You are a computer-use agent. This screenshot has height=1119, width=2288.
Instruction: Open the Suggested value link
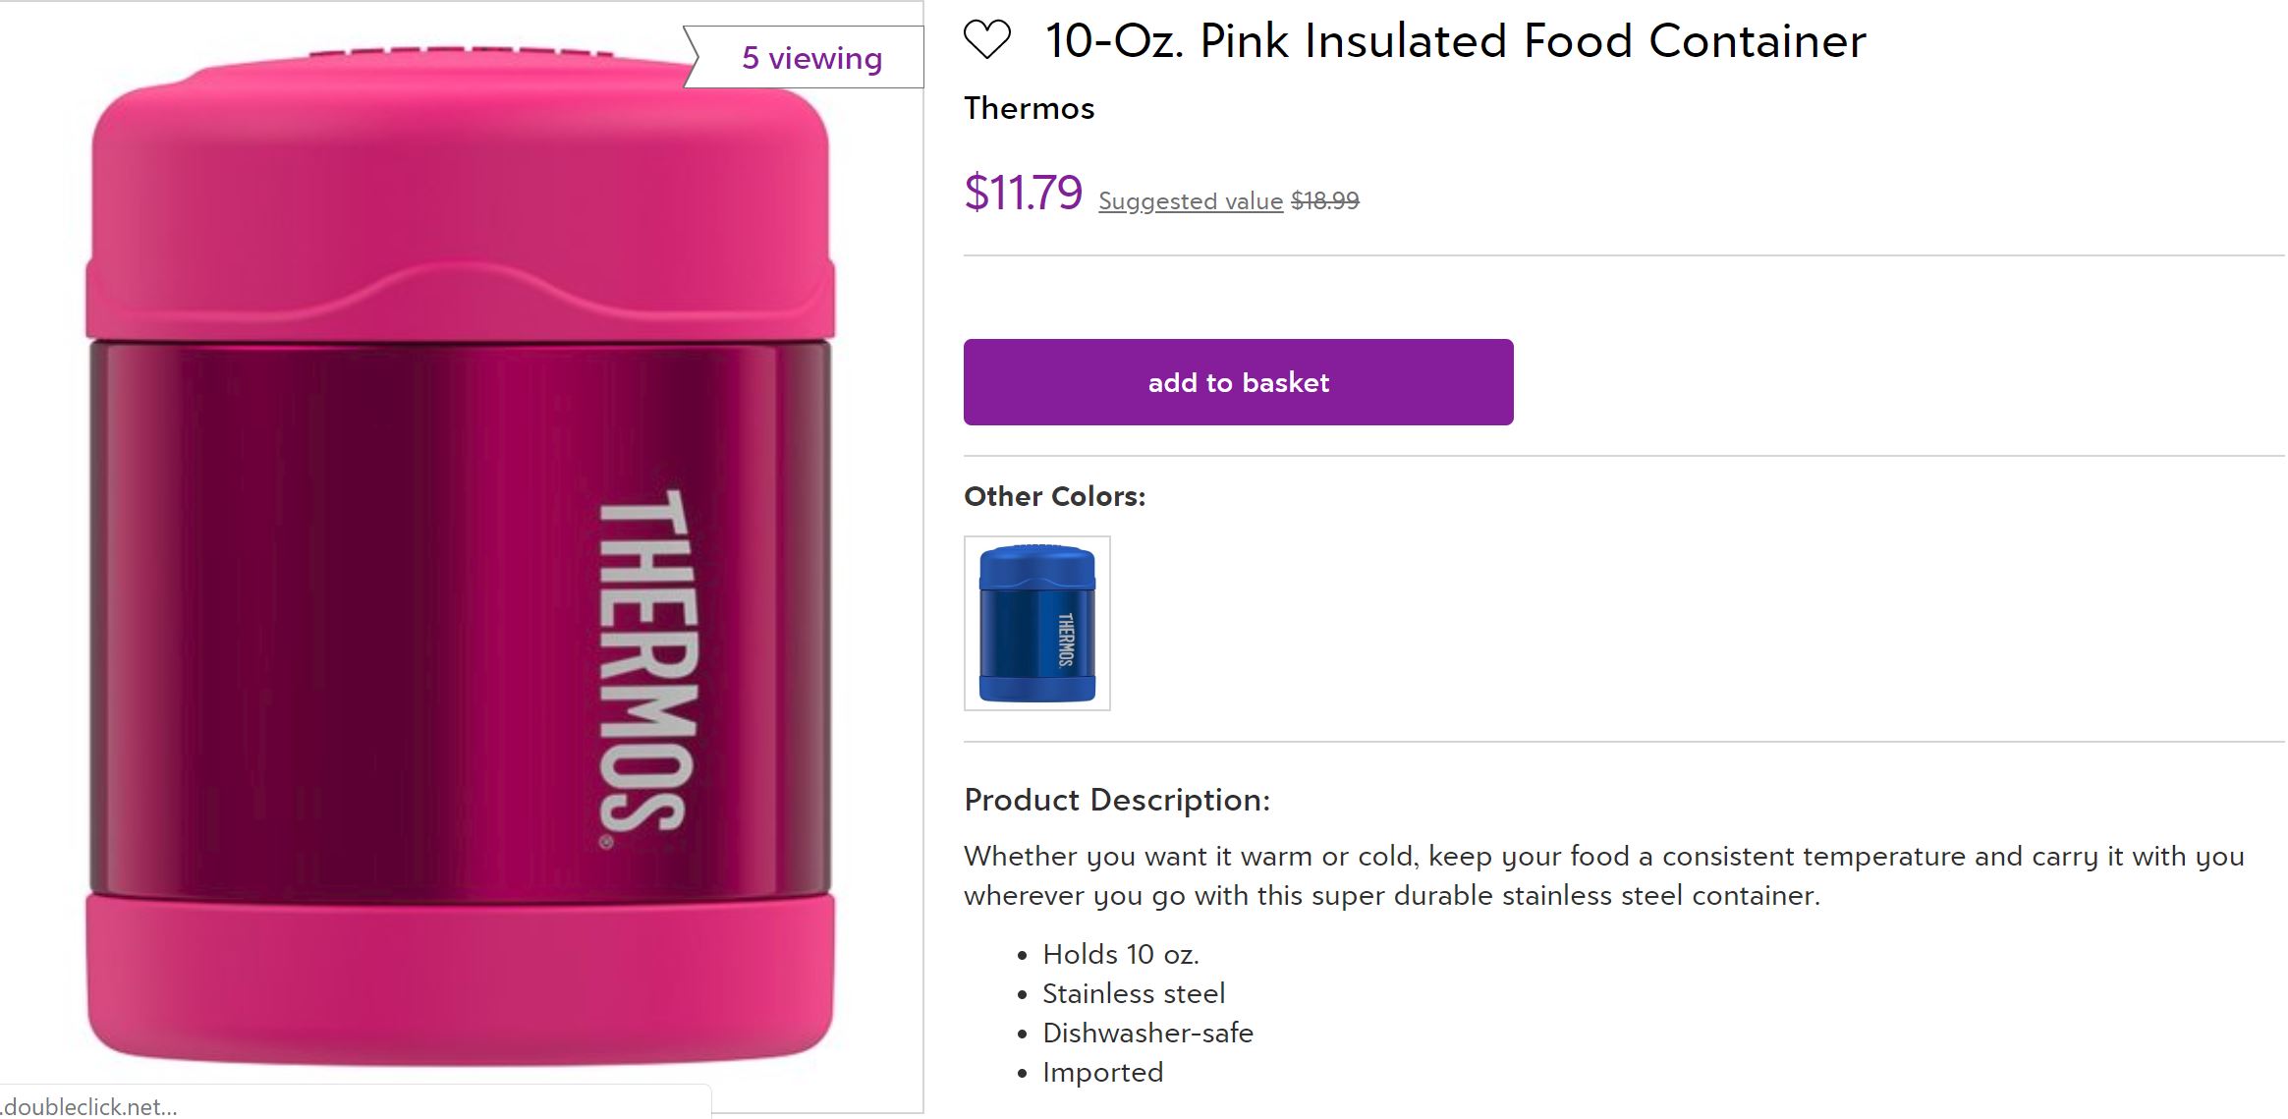click(x=1190, y=201)
